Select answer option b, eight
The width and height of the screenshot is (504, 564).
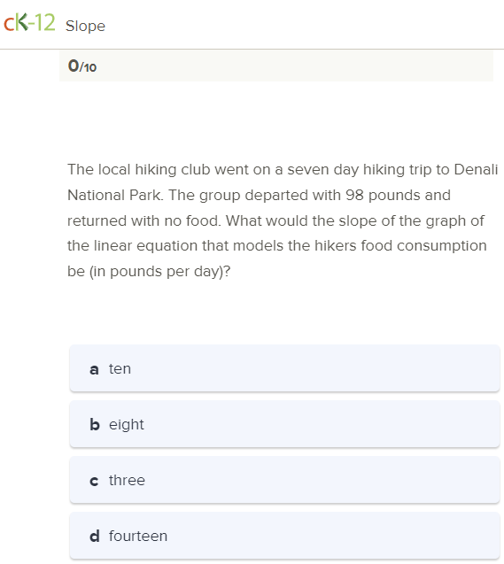[284, 424]
